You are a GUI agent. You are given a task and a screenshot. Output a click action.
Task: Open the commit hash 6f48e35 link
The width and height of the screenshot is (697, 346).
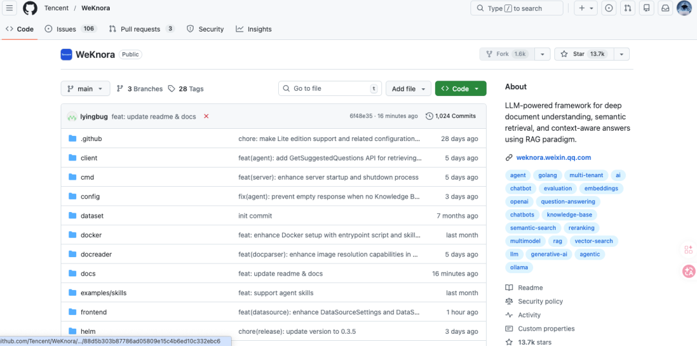(359, 116)
